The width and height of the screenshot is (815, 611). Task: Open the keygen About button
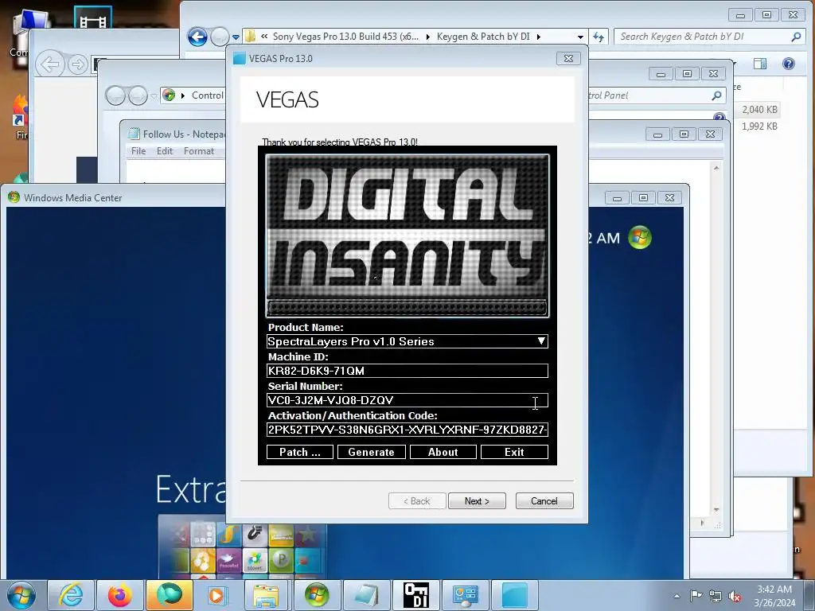[443, 452]
